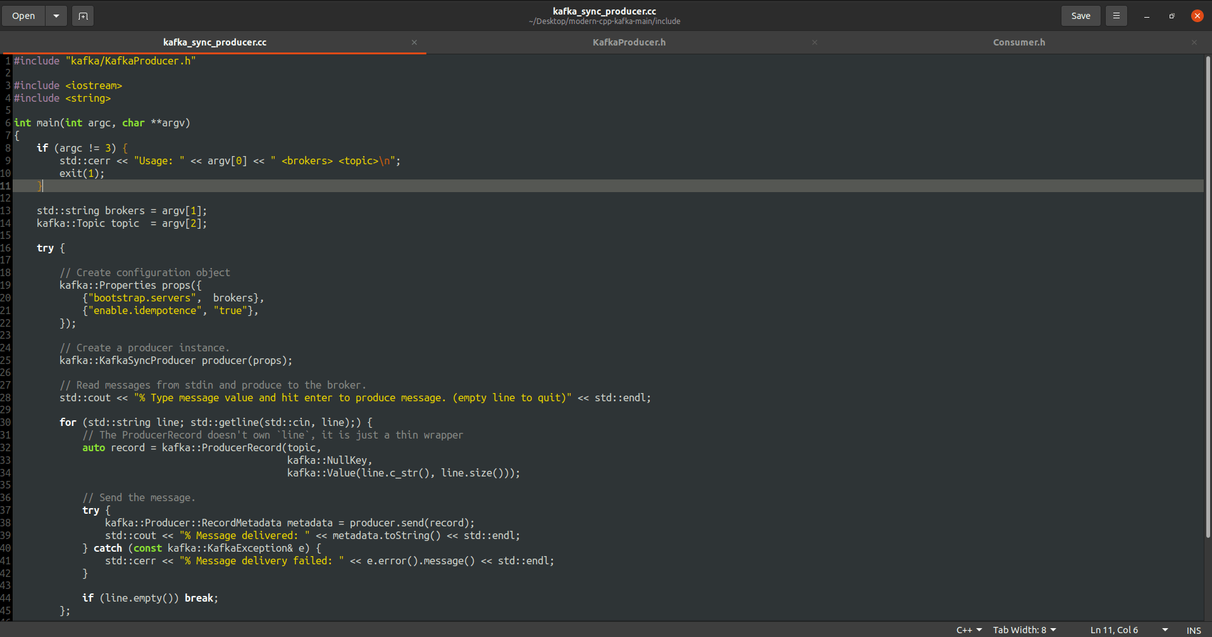Click the "bootstrap.servers" string
1212x637 pixels.
point(142,298)
